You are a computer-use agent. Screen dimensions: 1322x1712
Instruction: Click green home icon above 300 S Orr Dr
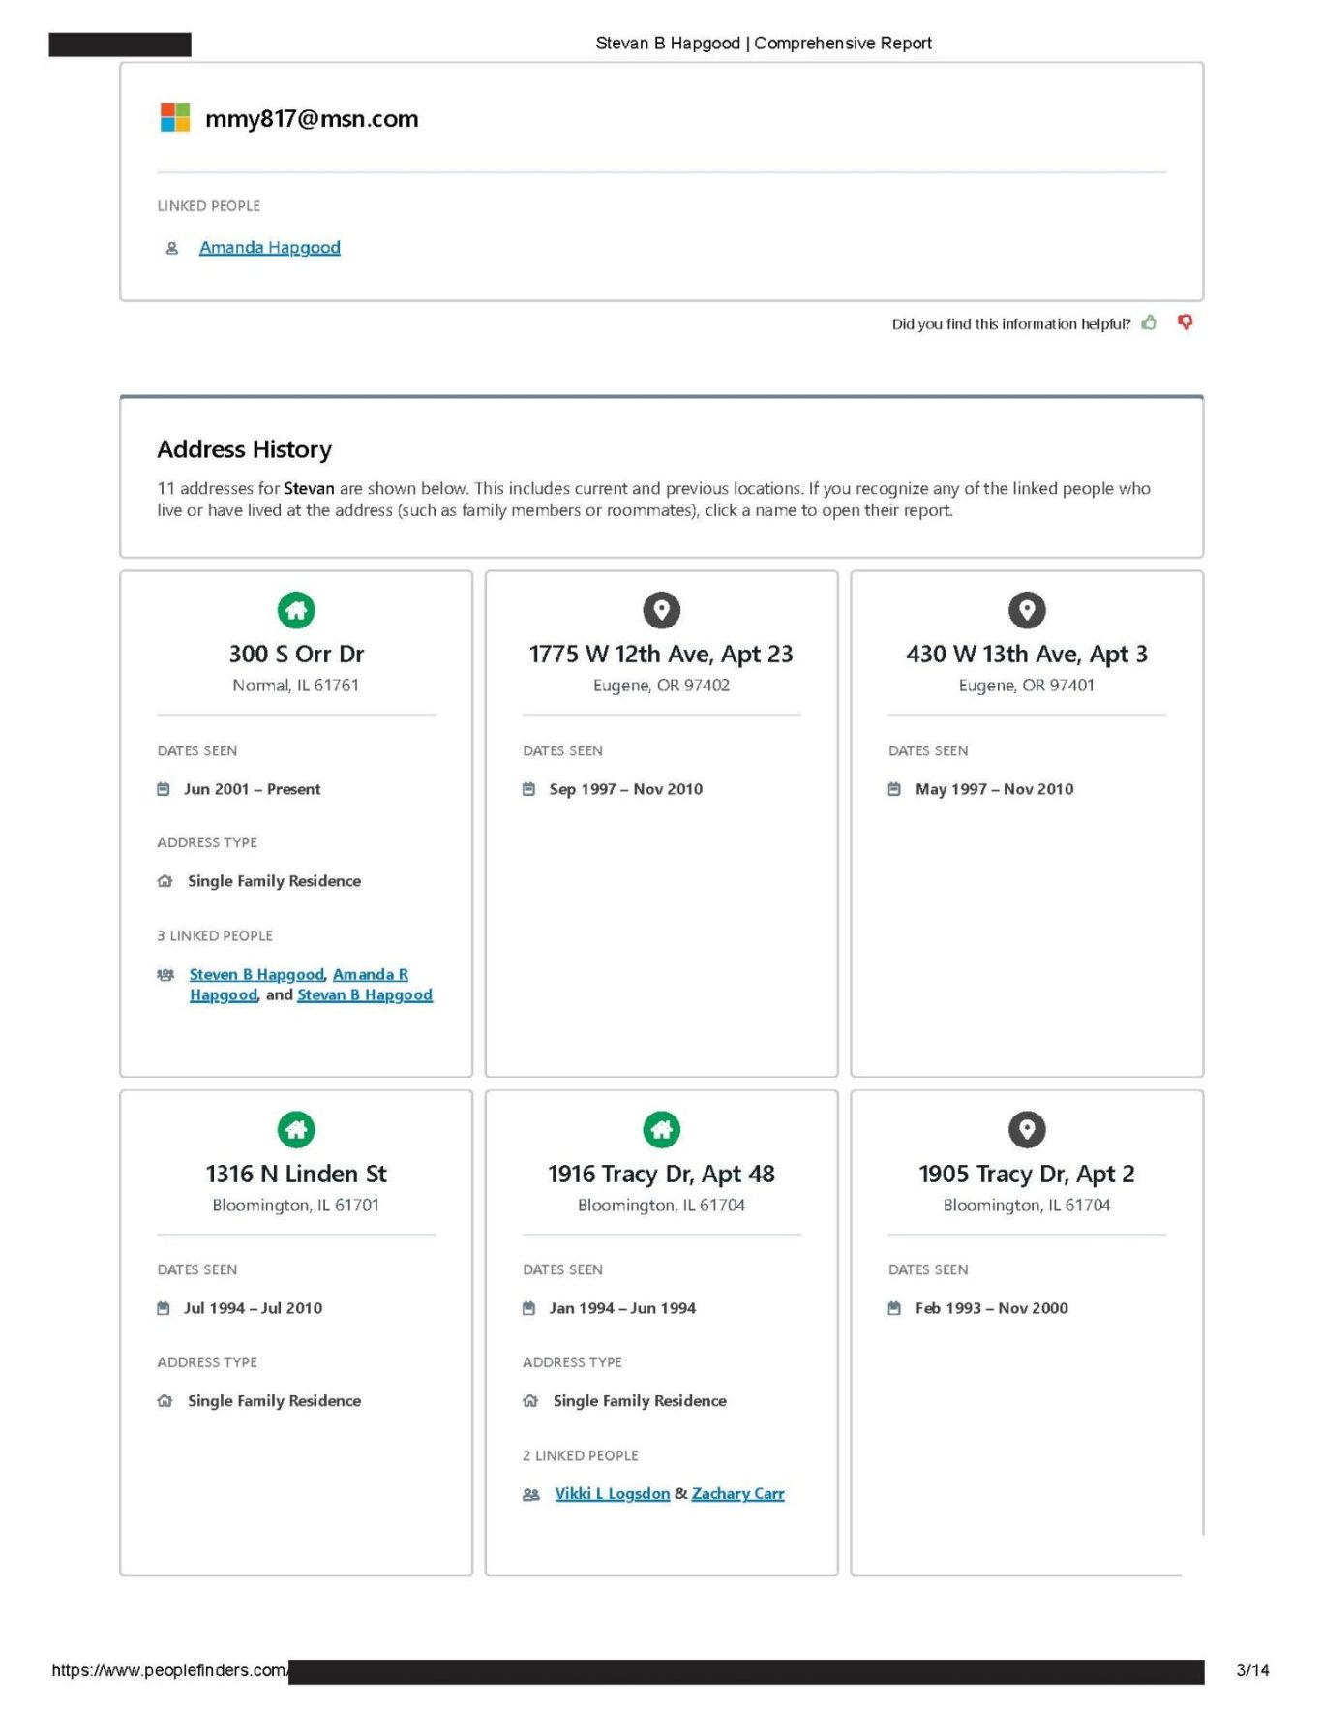[296, 610]
